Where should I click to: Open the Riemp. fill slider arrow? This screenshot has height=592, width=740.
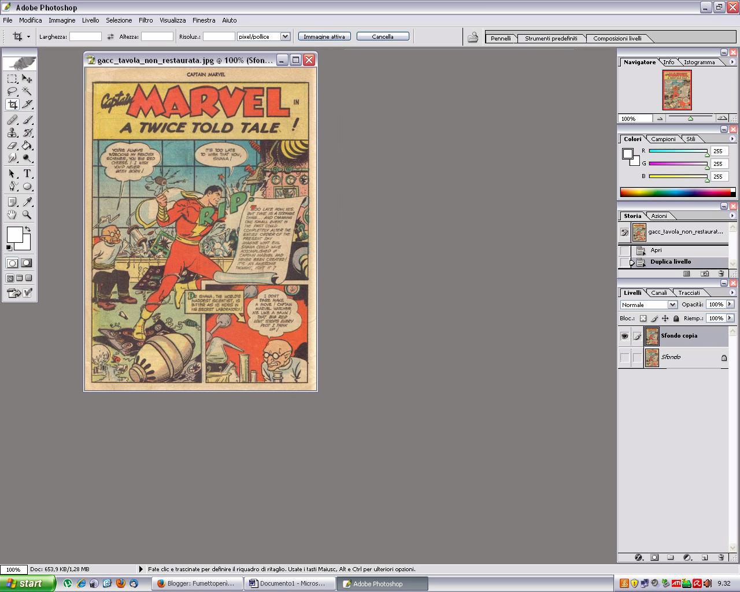pos(730,318)
